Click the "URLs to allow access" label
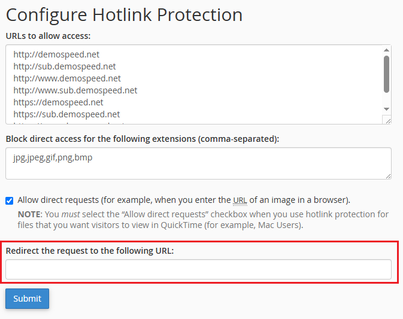403x319 pixels. [x=48, y=35]
